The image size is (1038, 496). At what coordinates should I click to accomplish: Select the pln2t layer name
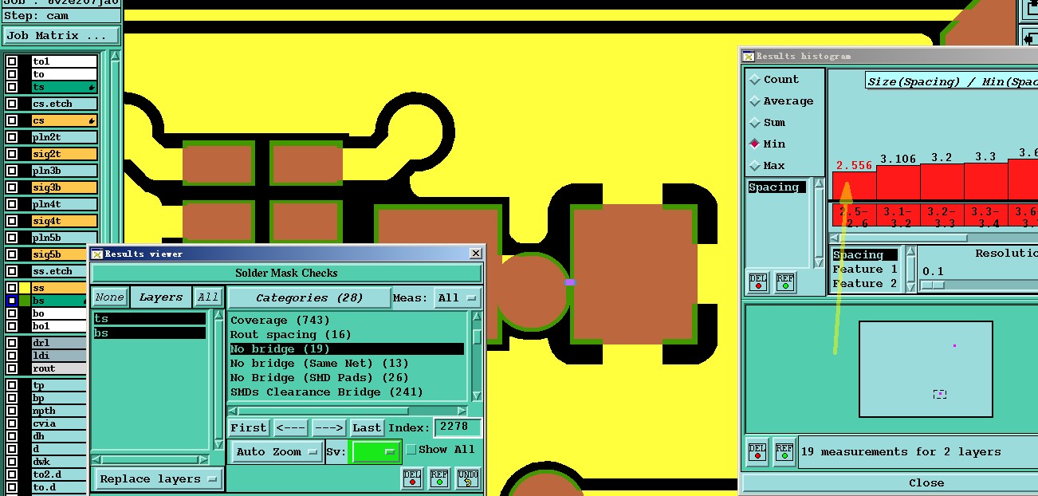(x=65, y=137)
